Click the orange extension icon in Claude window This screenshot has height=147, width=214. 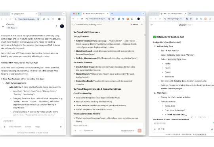tap(128, 19)
